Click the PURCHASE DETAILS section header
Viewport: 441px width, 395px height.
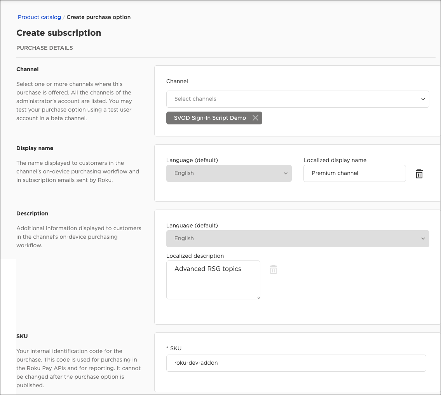click(x=45, y=48)
